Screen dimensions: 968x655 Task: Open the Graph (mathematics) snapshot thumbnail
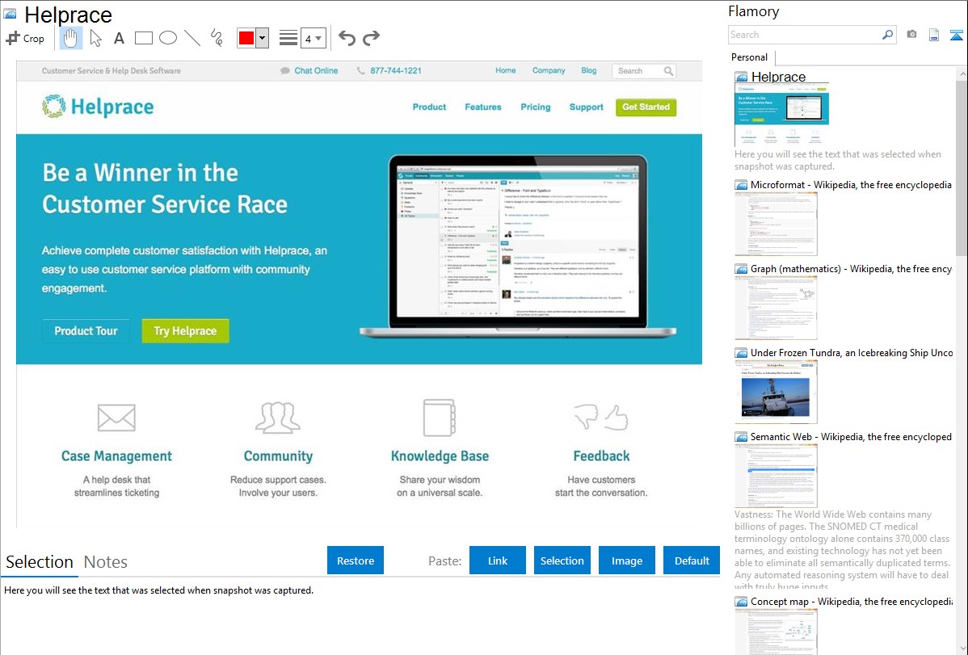pyautogui.click(x=776, y=308)
